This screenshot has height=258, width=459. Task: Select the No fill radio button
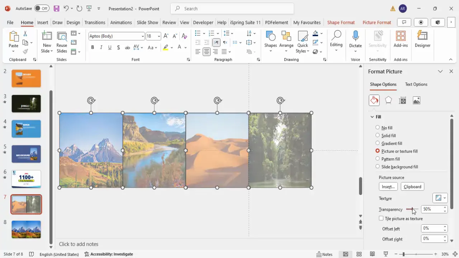(377, 127)
